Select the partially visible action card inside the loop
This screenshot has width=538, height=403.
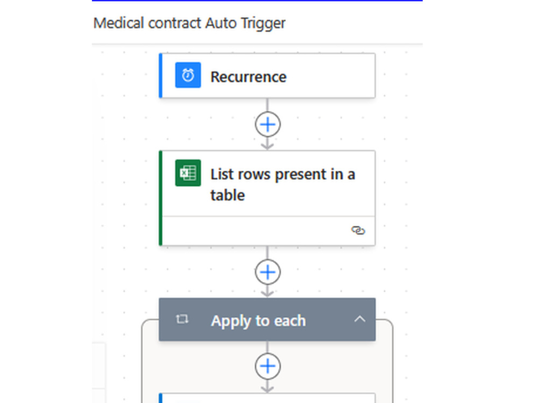click(x=267, y=398)
